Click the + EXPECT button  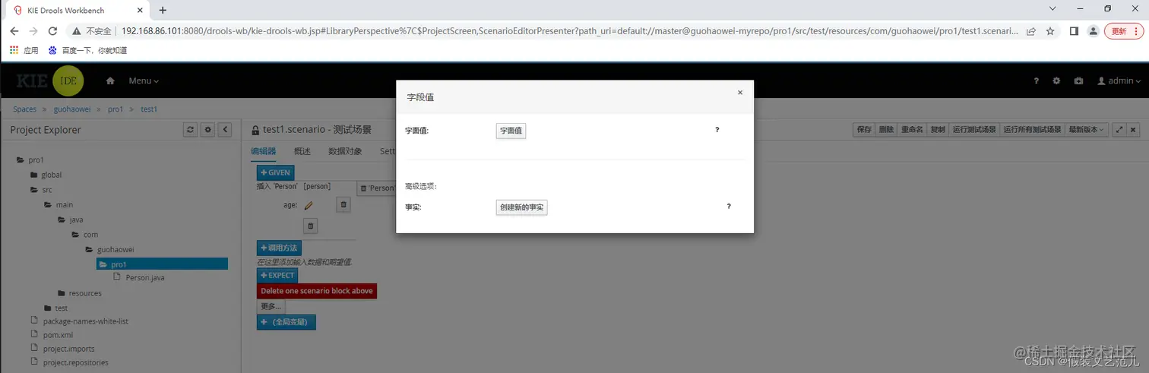click(277, 275)
